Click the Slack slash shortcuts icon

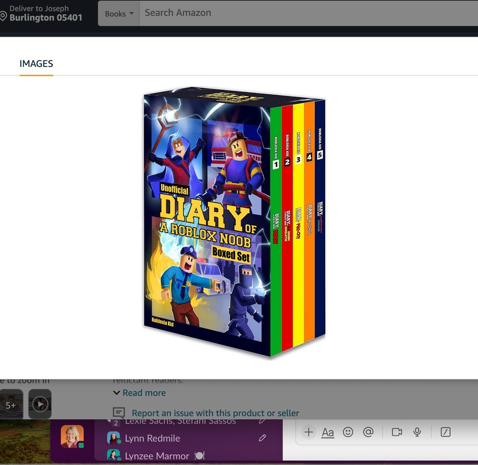click(x=445, y=432)
